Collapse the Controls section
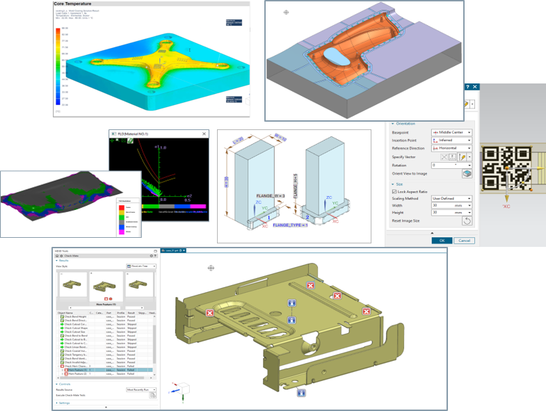The width and height of the screenshot is (546, 411). pyautogui.click(x=64, y=384)
